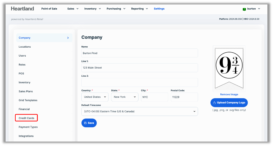273x146 pixels.
Task: Open Credit Cards settings in sidebar
Action: pyautogui.click(x=27, y=118)
